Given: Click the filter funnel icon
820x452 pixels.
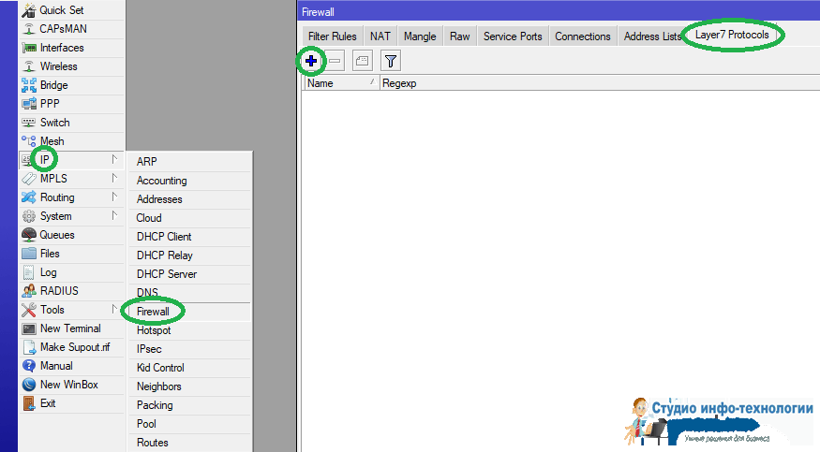Looking at the screenshot, I should (x=391, y=61).
